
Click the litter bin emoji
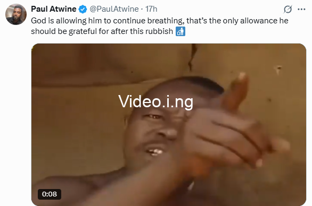[180, 31]
